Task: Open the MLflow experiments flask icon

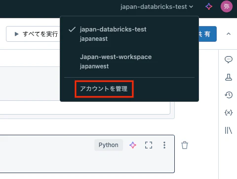Action: (x=229, y=77)
